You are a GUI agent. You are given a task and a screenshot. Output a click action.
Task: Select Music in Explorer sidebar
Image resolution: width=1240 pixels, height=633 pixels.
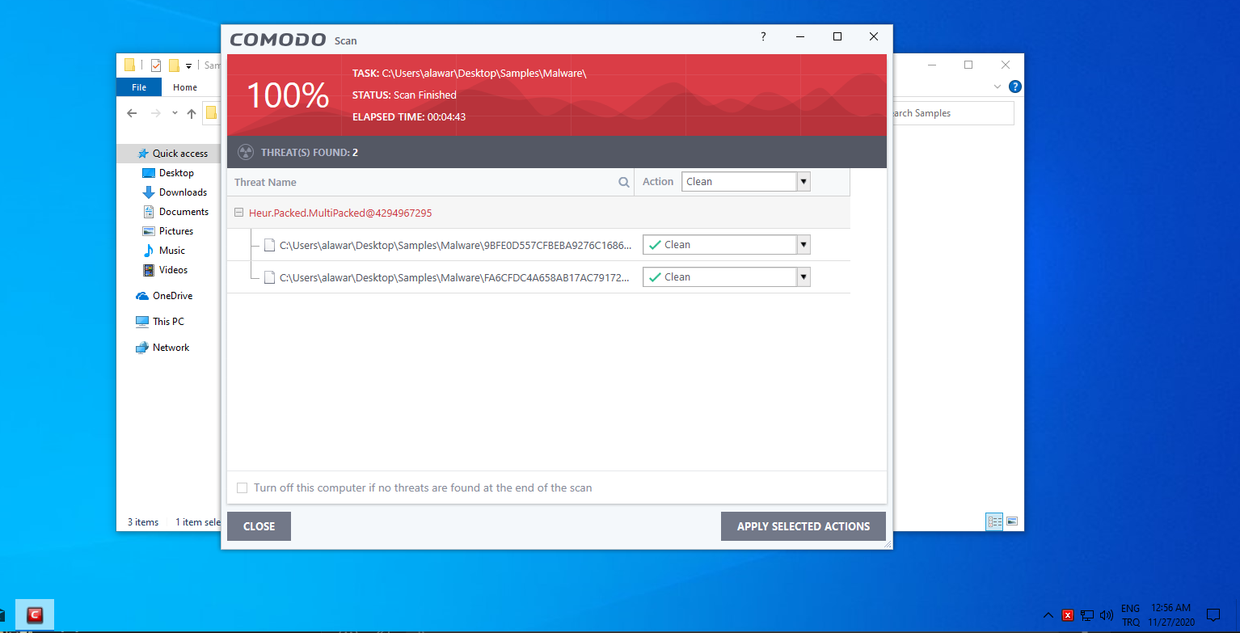[172, 251]
